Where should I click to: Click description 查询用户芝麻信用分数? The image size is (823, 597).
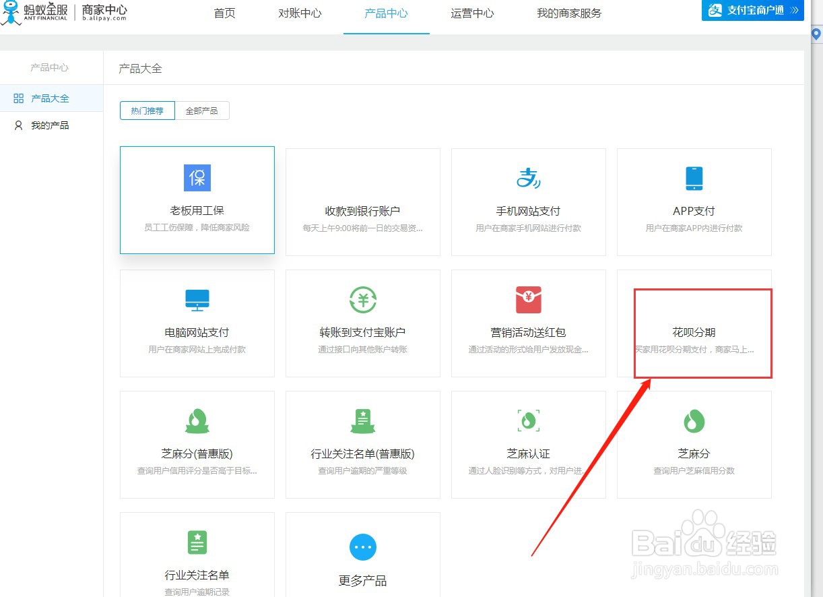(694, 470)
